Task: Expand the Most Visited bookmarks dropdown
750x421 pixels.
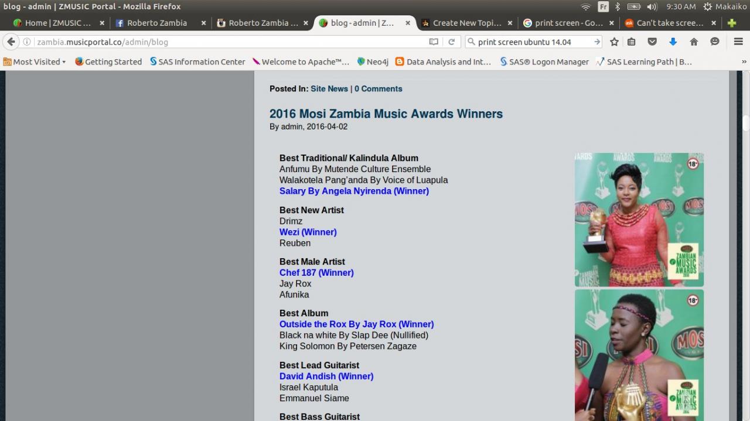Action: 35,61
